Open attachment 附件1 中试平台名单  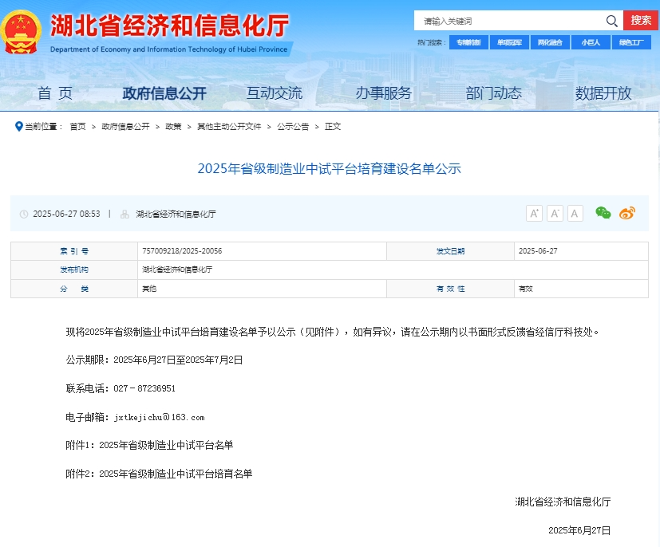(149, 445)
